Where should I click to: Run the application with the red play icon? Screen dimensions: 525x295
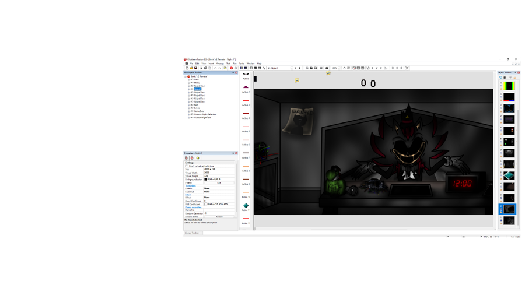232,68
